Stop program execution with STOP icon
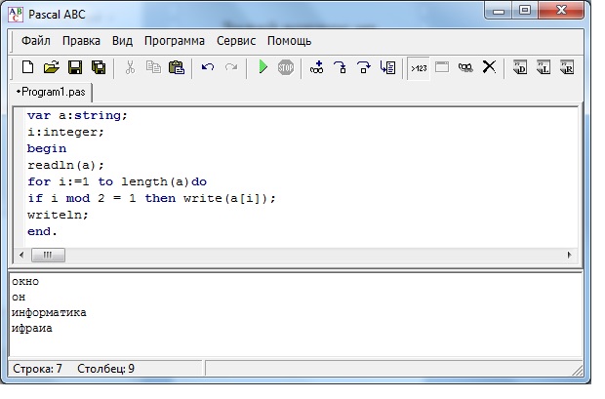Image resolution: width=605 pixels, height=399 pixels. click(x=286, y=67)
